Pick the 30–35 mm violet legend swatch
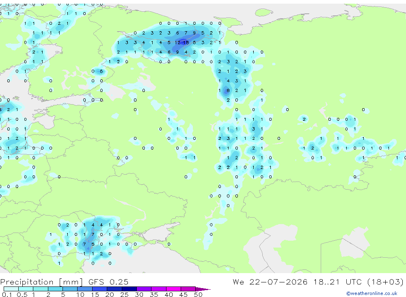Viewport: 406px width, 297px height. pos(144,289)
